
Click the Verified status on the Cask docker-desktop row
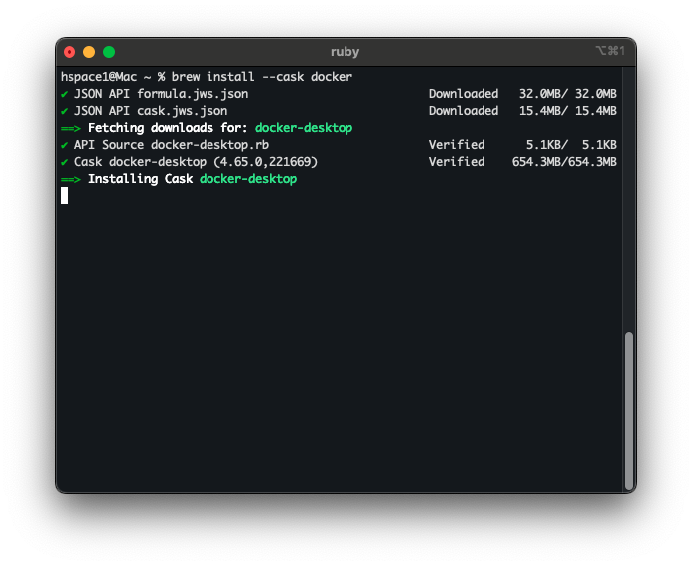[457, 162]
